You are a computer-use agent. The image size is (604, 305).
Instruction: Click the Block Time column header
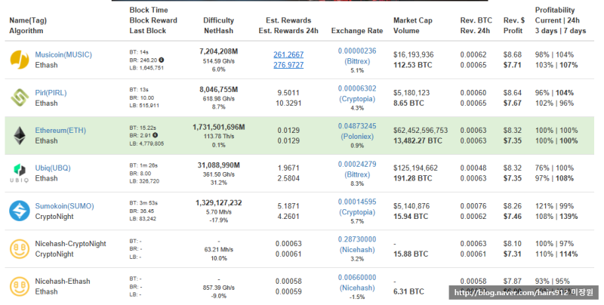point(148,10)
